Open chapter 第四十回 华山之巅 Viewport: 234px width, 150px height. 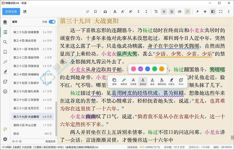tap(32, 125)
